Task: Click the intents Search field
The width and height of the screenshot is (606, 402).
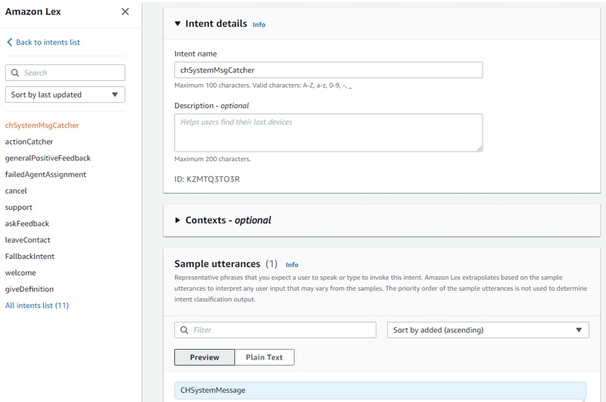Action: 65,73
